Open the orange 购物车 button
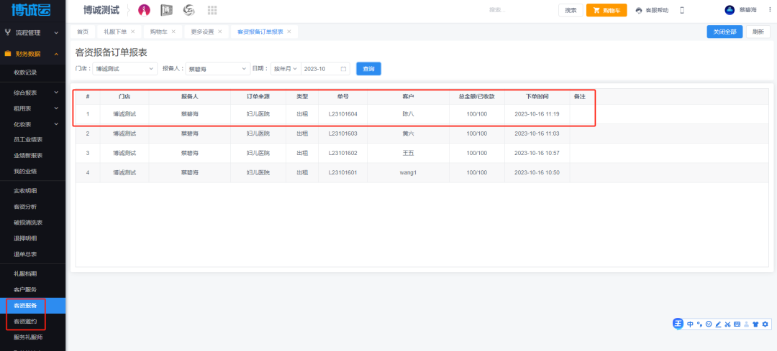777x351 pixels. 606,10
